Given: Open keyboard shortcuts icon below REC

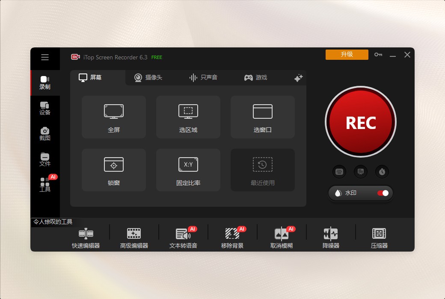Looking at the screenshot, I should click(x=339, y=171).
